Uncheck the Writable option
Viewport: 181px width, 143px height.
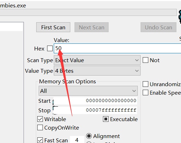point(40,119)
